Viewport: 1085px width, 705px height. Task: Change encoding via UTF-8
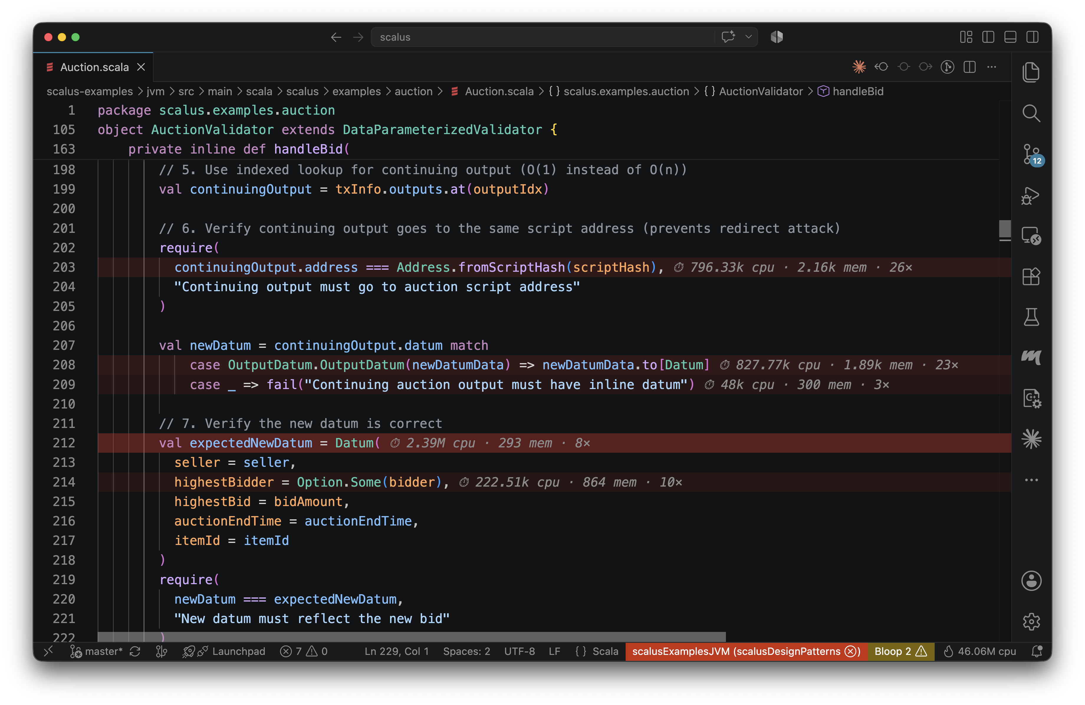click(x=519, y=651)
